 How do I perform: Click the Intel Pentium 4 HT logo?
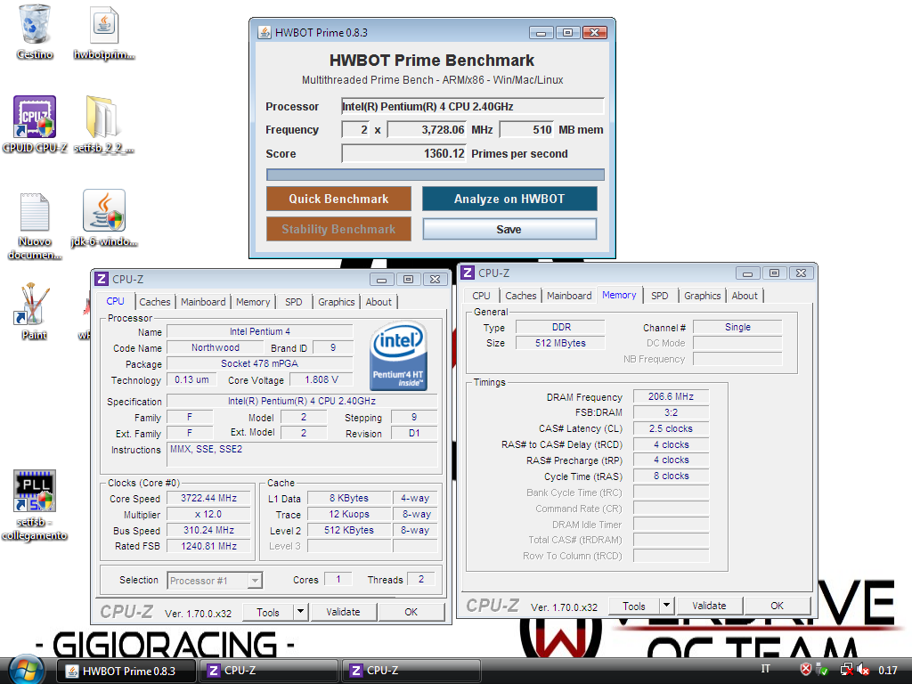tap(398, 355)
